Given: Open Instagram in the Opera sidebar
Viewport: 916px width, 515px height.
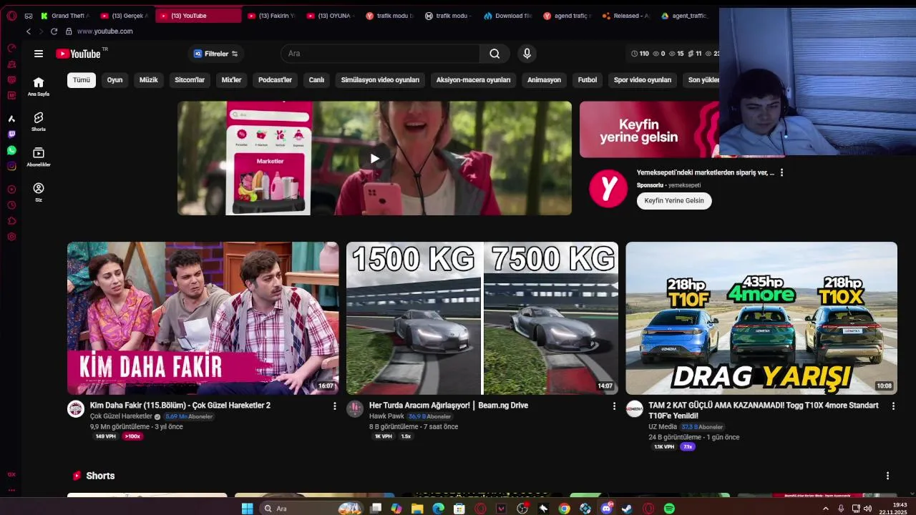Looking at the screenshot, I should (11, 166).
